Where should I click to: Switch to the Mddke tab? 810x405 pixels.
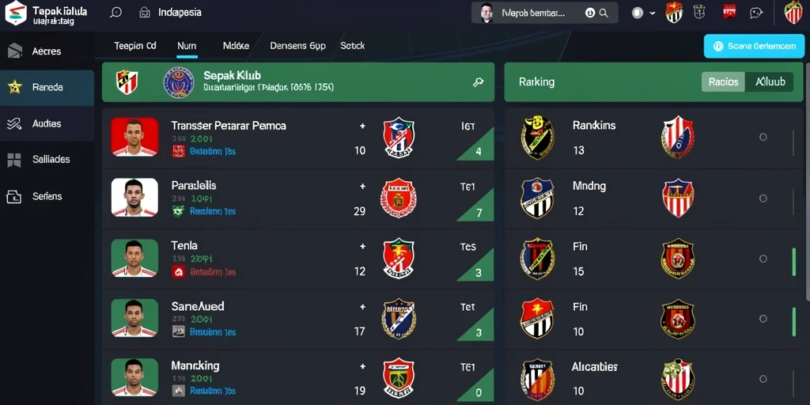236,45
